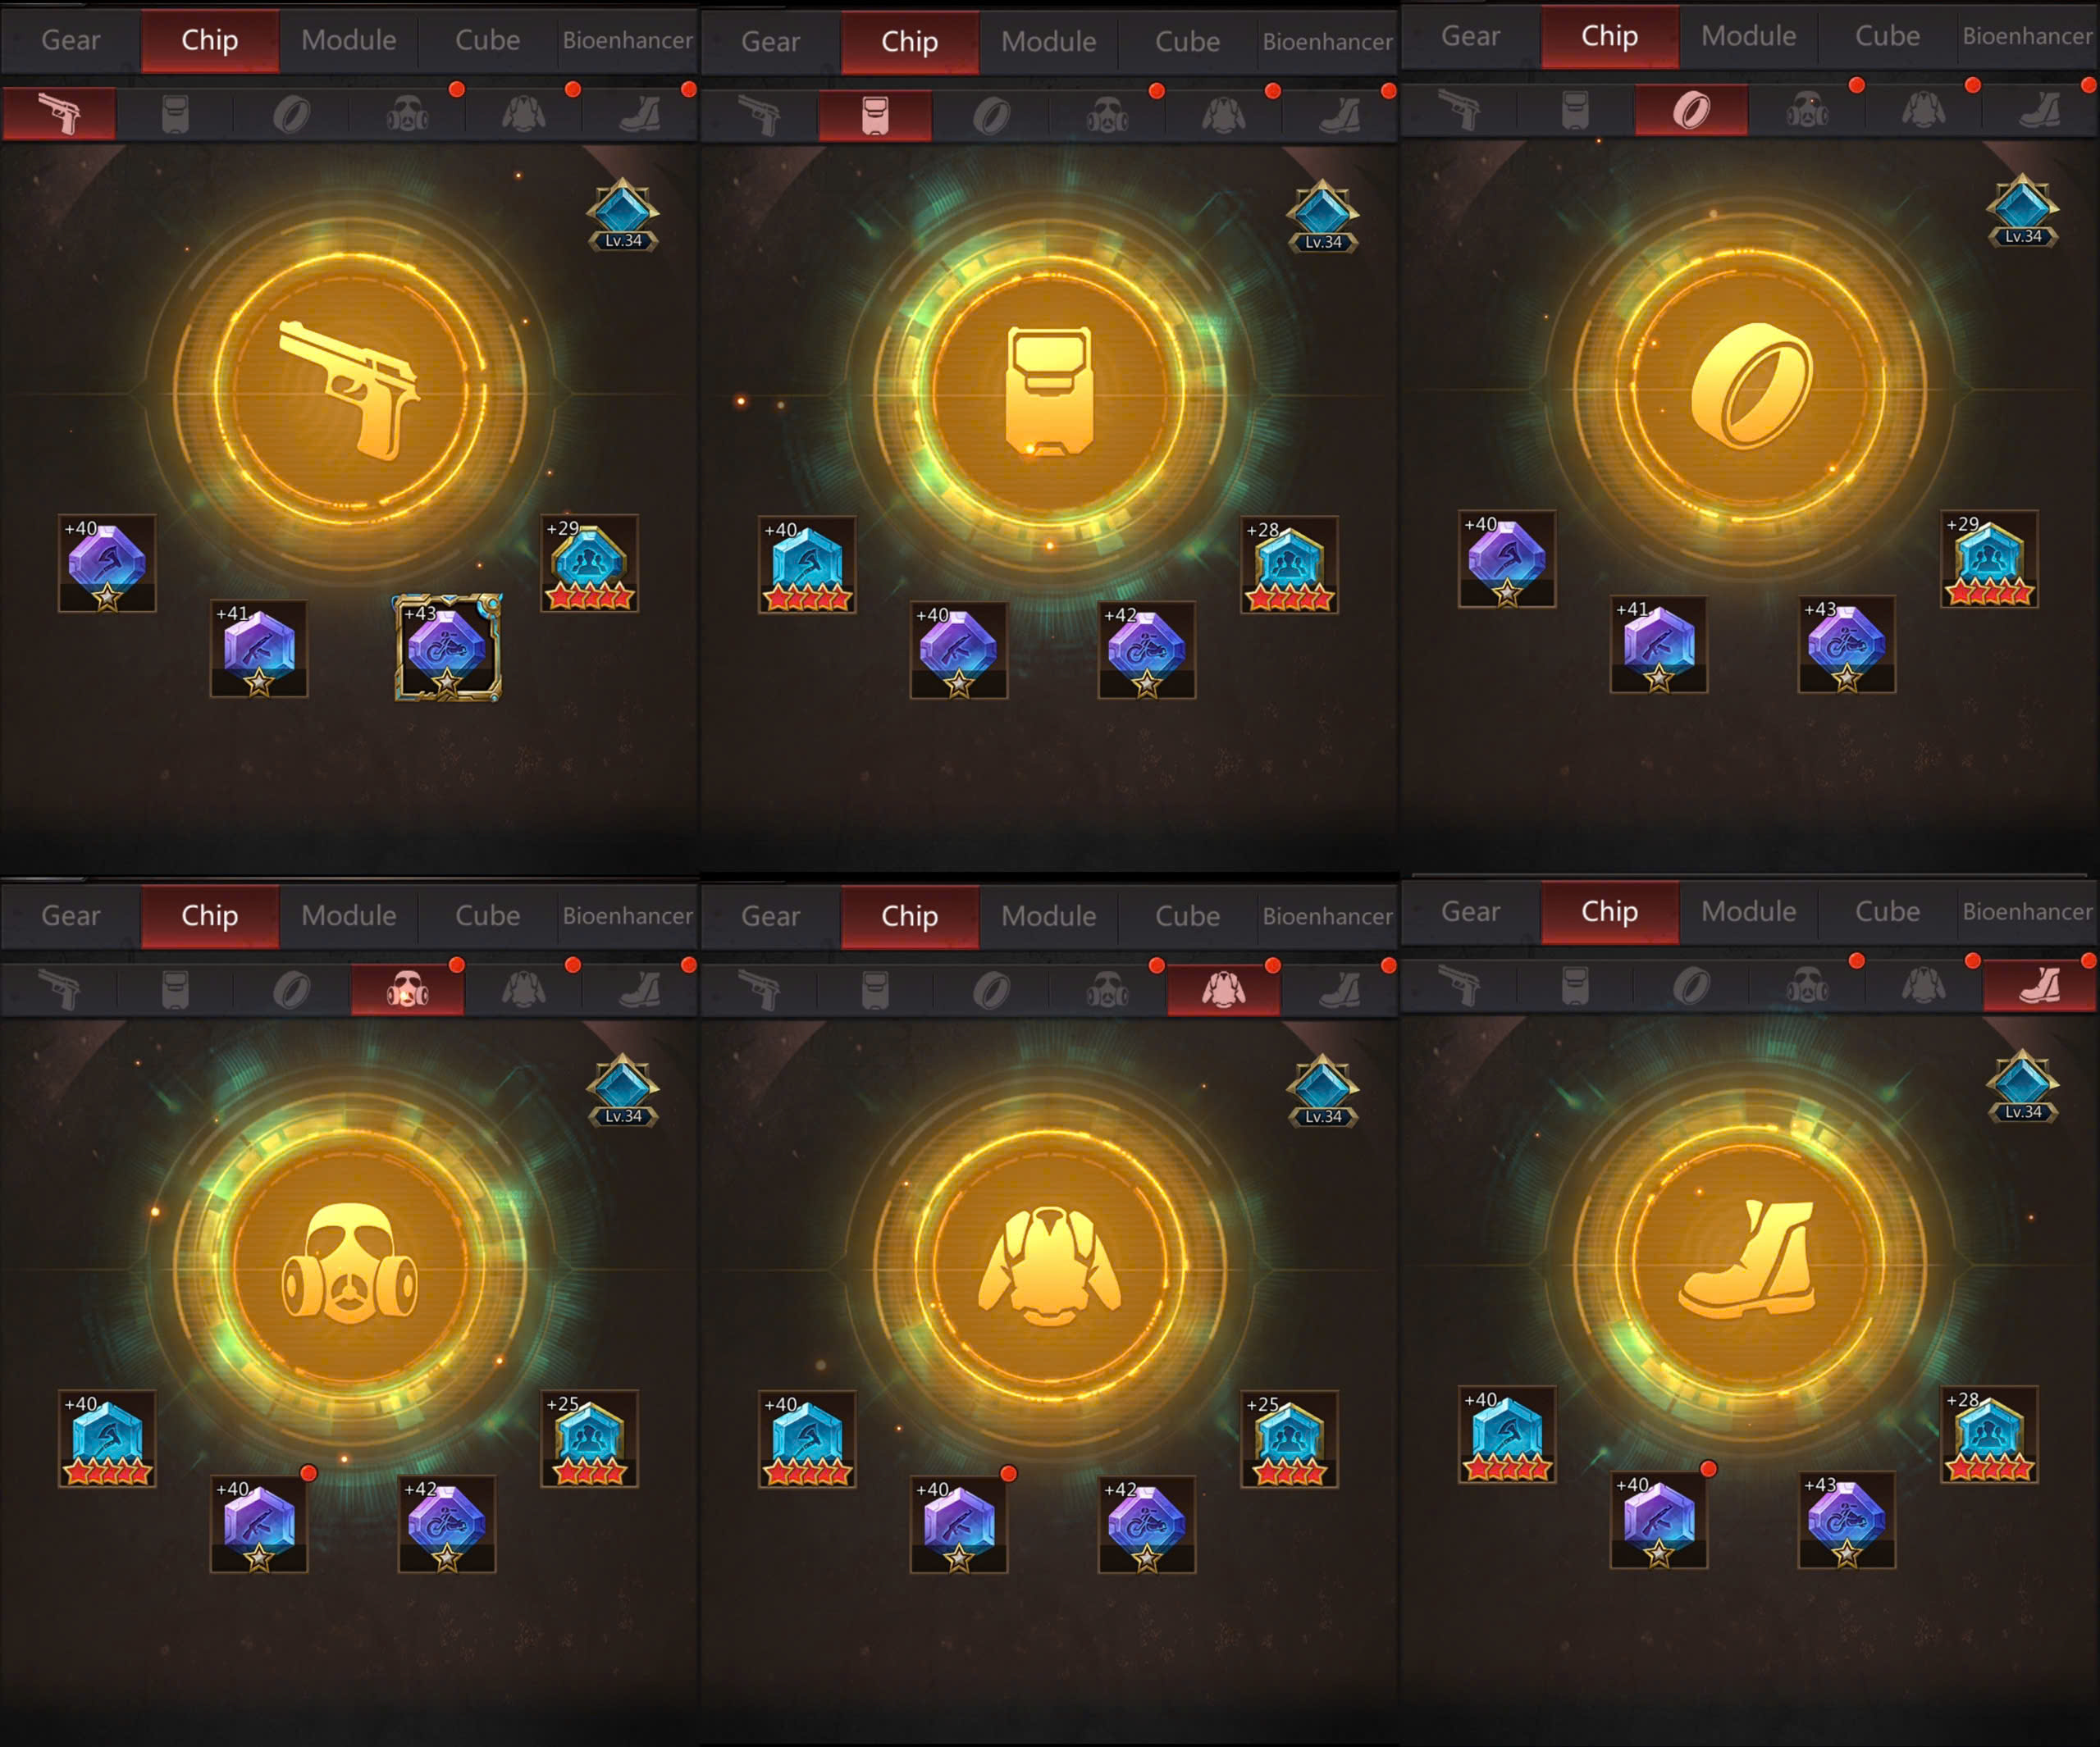Select the red highlighted boot category icon
This screenshot has height=1747, width=2100.
[x=2039, y=985]
